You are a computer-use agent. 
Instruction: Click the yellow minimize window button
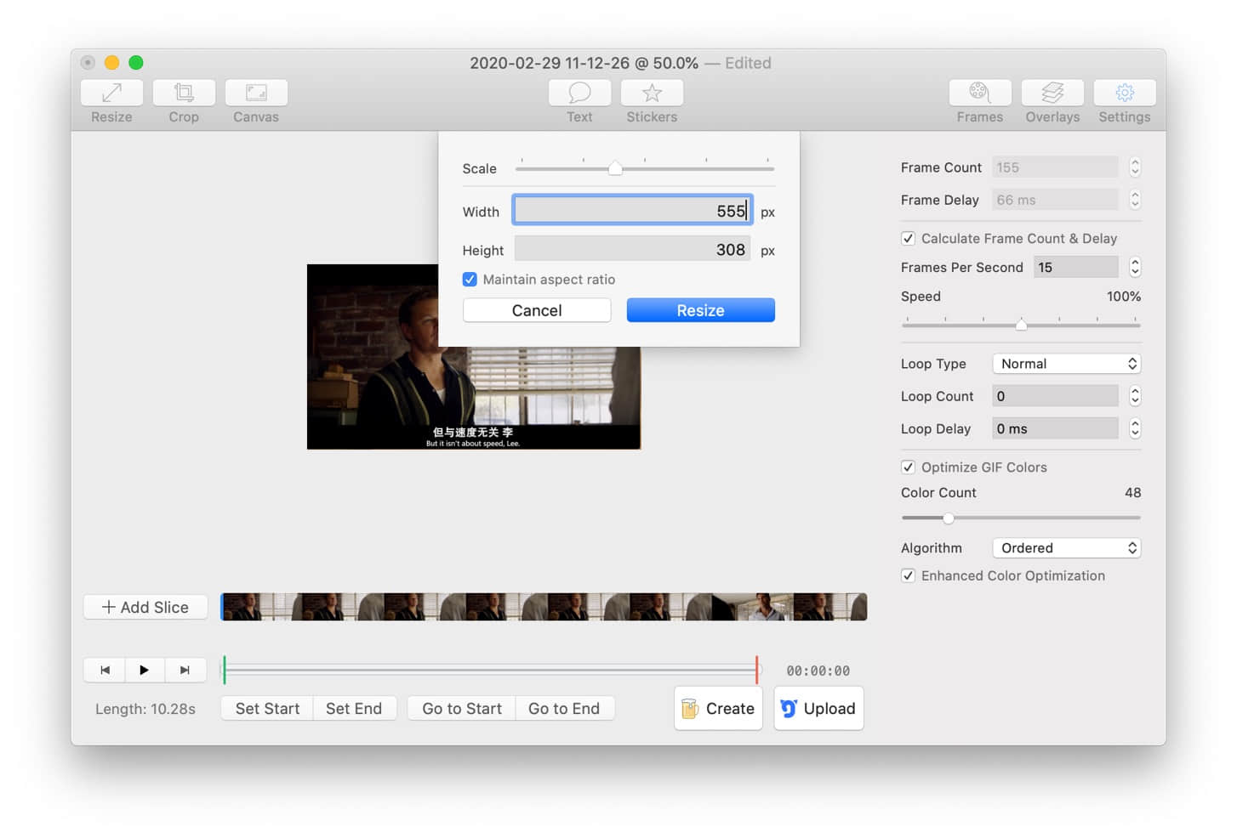coord(111,63)
